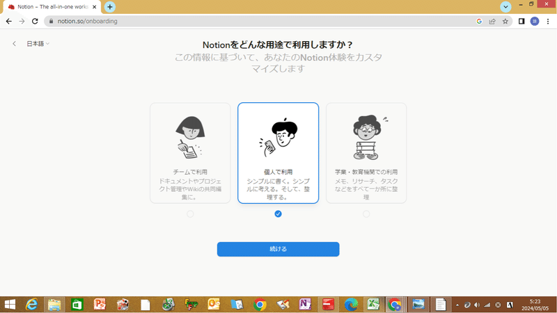Select the チームで利用 card
Image resolution: width=557 pixels, height=313 pixels.
[190, 153]
